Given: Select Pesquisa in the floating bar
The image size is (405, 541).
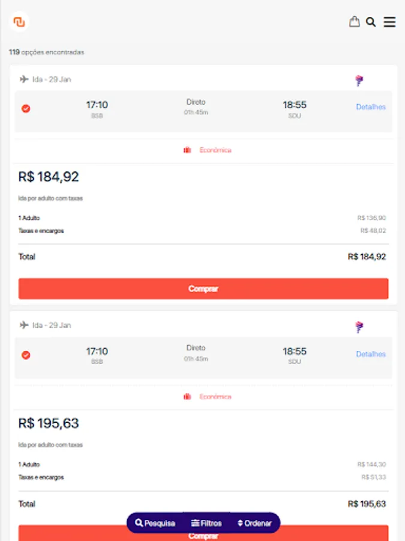Looking at the screenshot, I should click(x=155, y=523).
